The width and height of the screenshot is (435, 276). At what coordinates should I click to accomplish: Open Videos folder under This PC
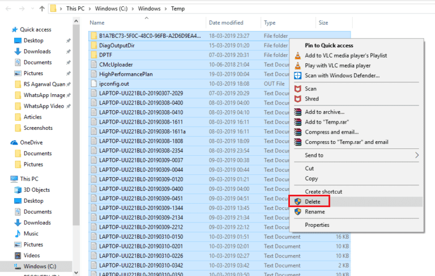(32, 256)
